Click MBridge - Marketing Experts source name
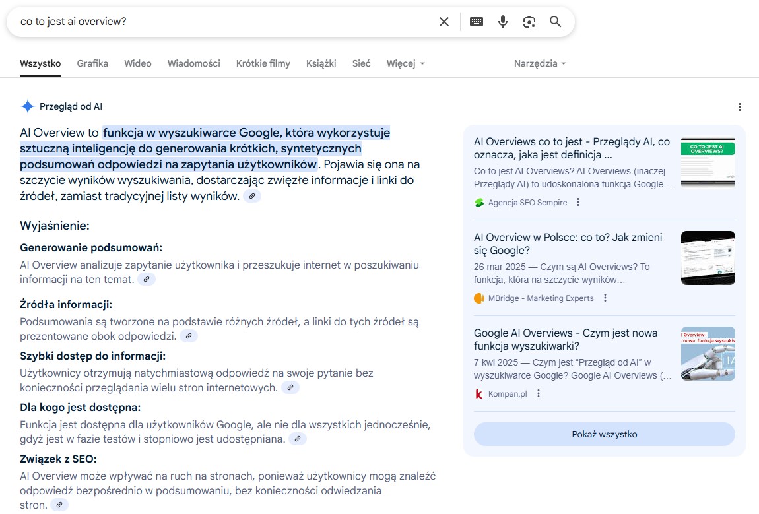This screenshot has width=759, height=514. (541, 298)
